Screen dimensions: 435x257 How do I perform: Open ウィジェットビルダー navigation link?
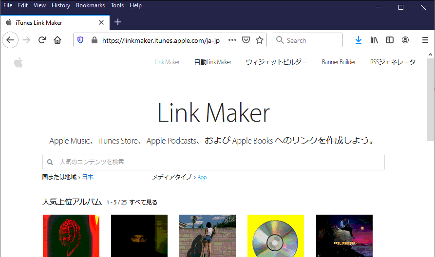tap(277, 62)
